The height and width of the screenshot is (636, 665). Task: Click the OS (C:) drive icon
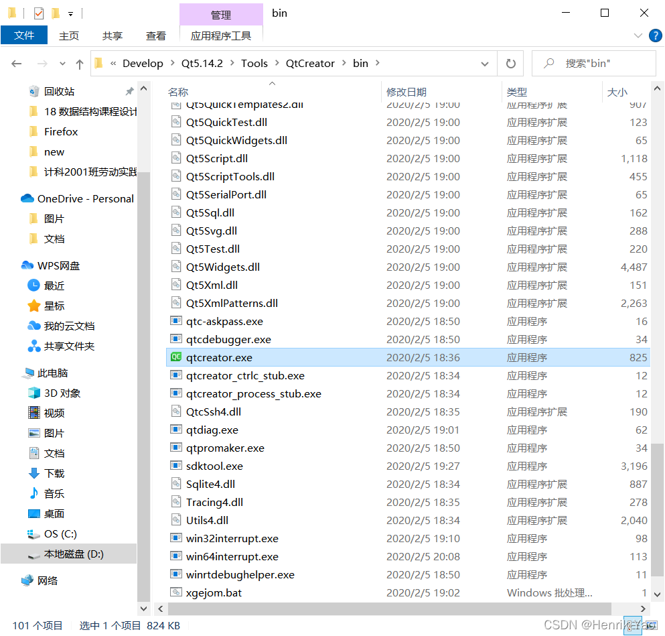click(x=33, y=533)
